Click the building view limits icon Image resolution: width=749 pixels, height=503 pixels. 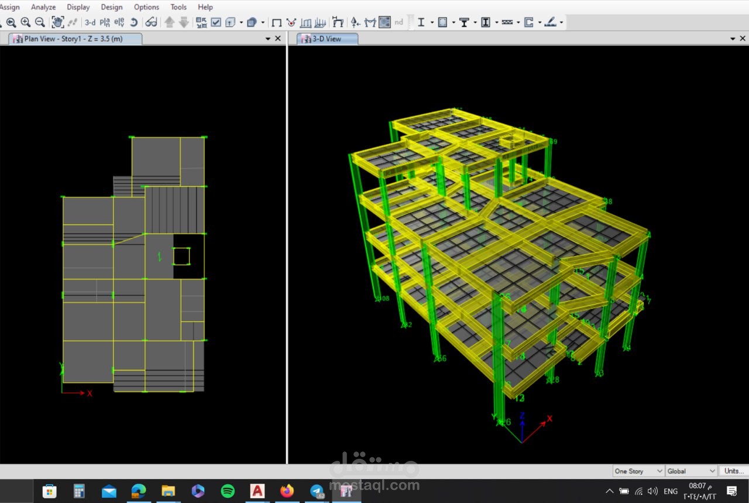231,22
